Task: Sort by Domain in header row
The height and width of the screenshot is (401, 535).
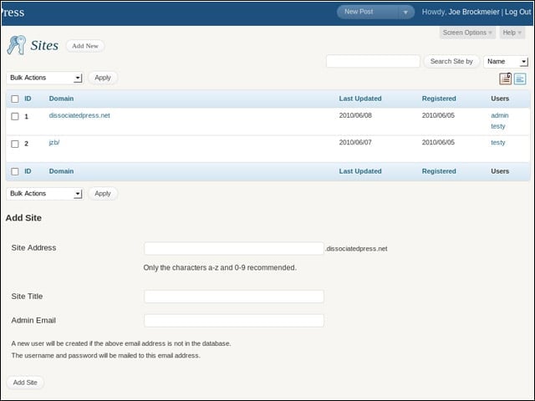Action: (x=61, y=99)
